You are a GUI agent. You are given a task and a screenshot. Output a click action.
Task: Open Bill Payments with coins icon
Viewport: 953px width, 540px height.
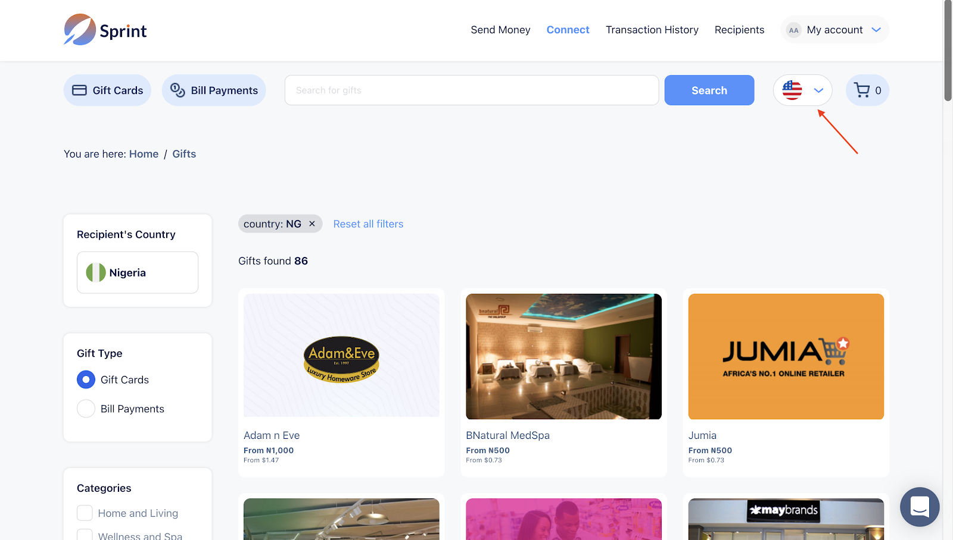[x=214, y=90]
